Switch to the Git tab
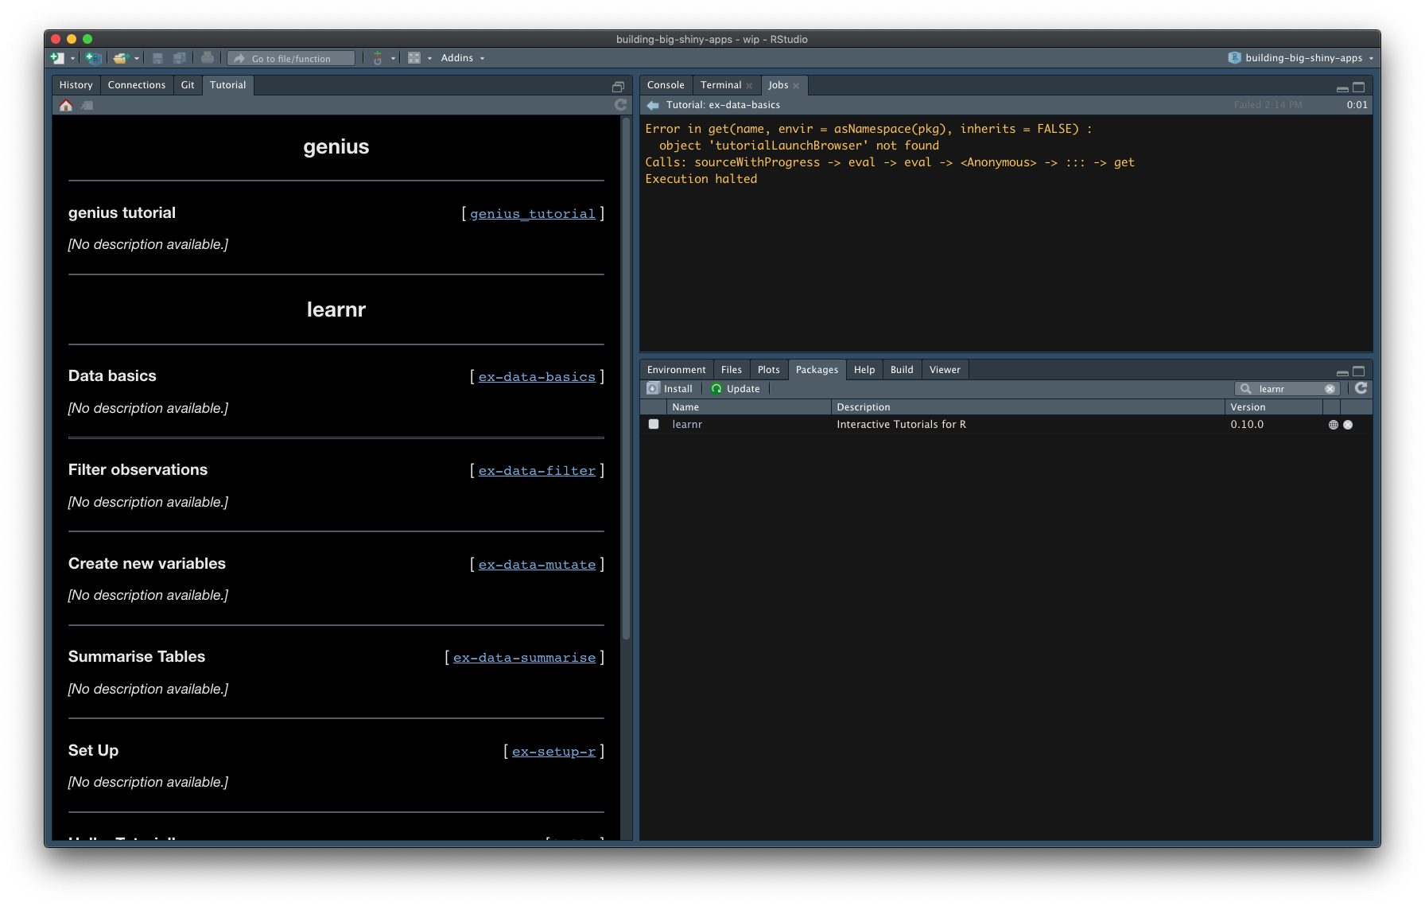 188,84
